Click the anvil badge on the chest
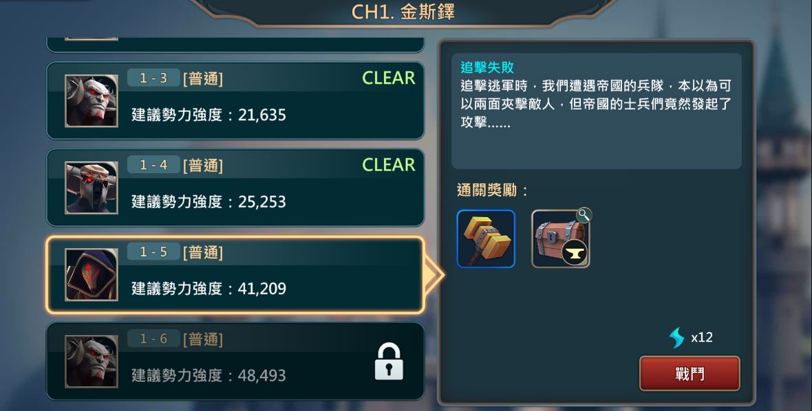812x411 pixels. pyautogui.click(x=575, y=253)
